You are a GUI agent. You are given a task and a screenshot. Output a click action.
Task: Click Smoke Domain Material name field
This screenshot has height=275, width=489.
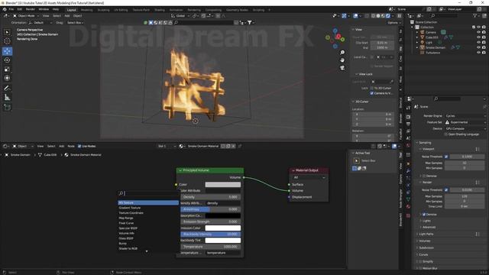202,146
